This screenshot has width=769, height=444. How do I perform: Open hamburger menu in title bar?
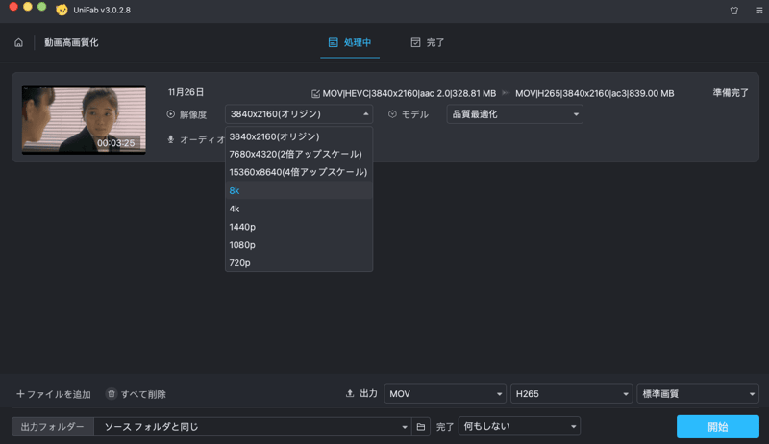pos(758,11)
